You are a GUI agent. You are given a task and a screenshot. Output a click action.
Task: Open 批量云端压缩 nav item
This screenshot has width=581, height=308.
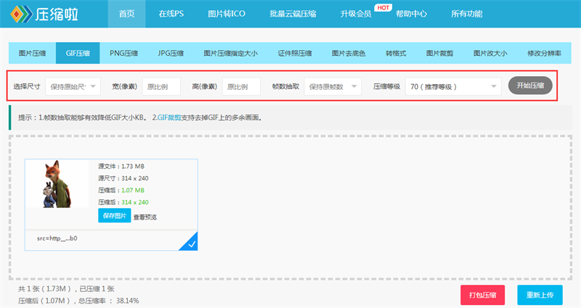[293, 14]
